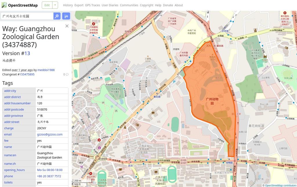Click the opening_hours tag key

point(15,170)
